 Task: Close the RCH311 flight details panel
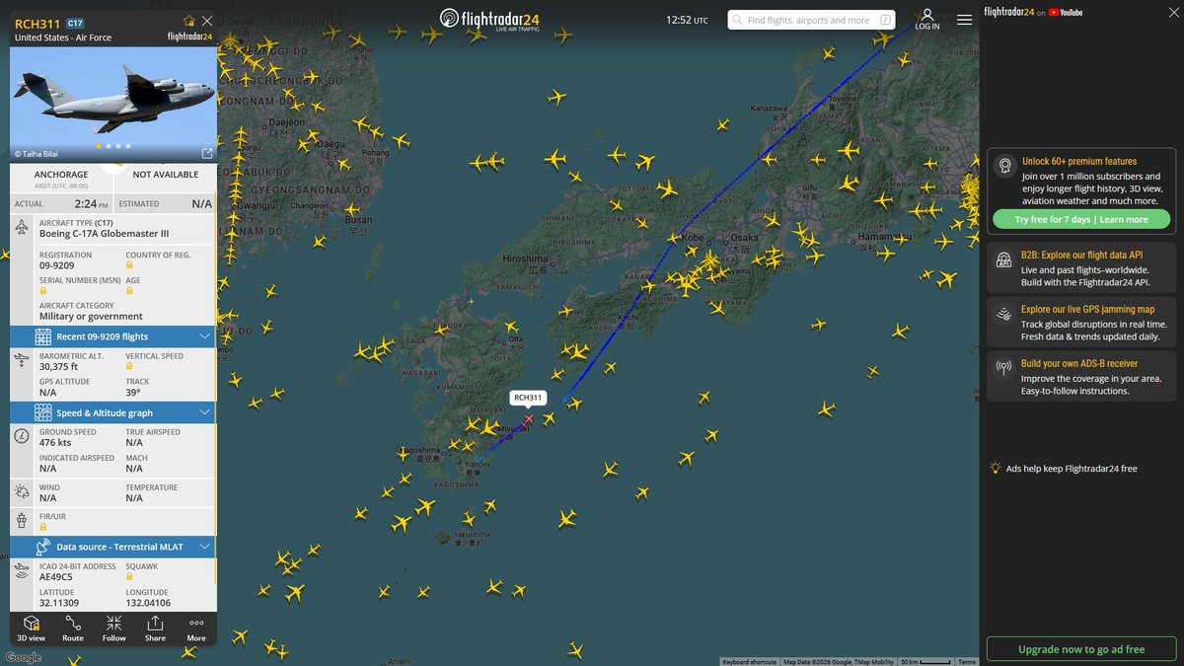206,21
